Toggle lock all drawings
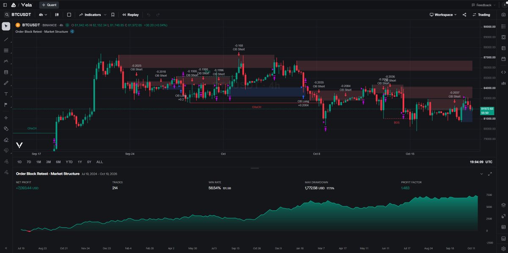This screenshot has width=508, height=253. click(6, 161)
